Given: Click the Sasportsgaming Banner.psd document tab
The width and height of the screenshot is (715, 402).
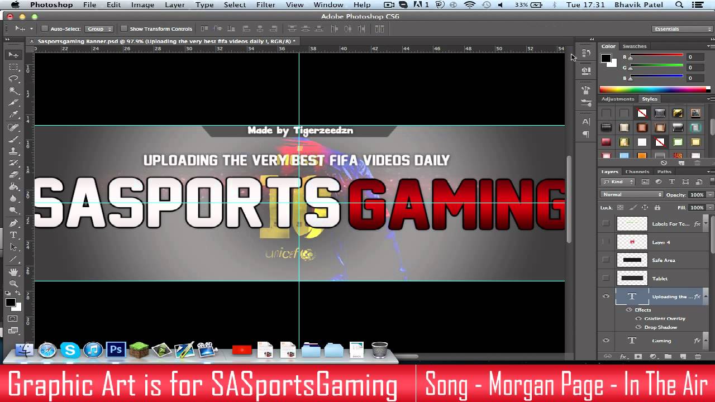Looking at the screenshot, I should point(166,41).
